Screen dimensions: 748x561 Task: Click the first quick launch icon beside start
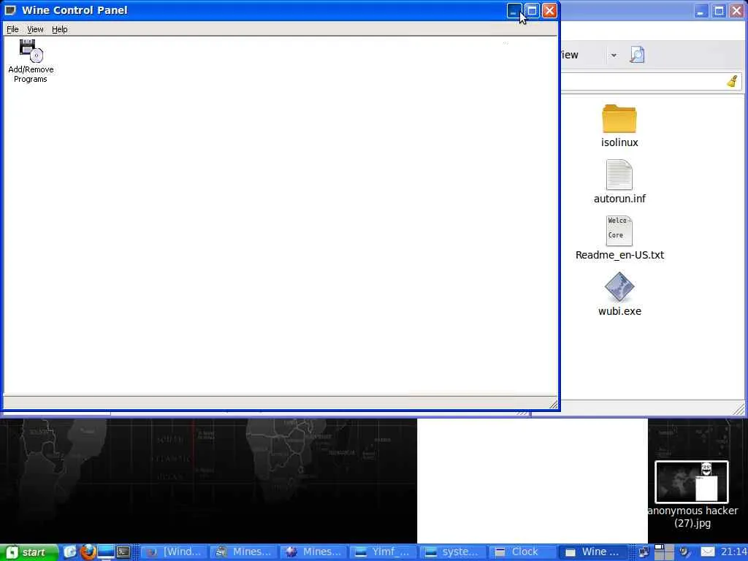pos(69,552)
